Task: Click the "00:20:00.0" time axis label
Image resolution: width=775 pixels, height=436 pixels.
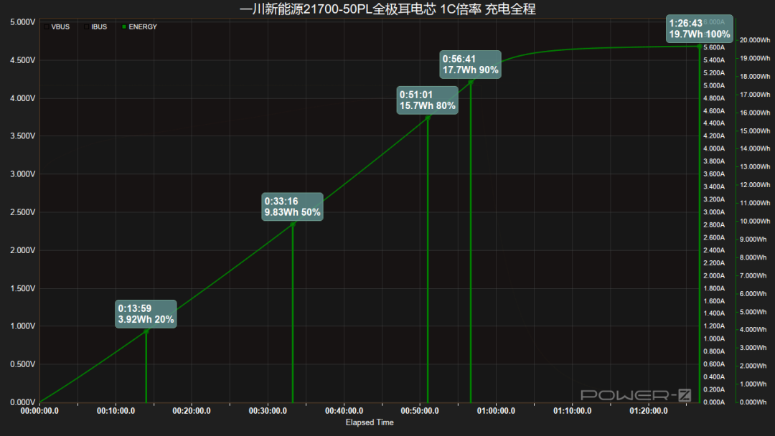Action: click(192, 411)
